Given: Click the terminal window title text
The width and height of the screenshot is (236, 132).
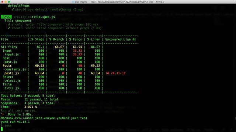Looking at the screenshot, I should (x=119, y=2).
